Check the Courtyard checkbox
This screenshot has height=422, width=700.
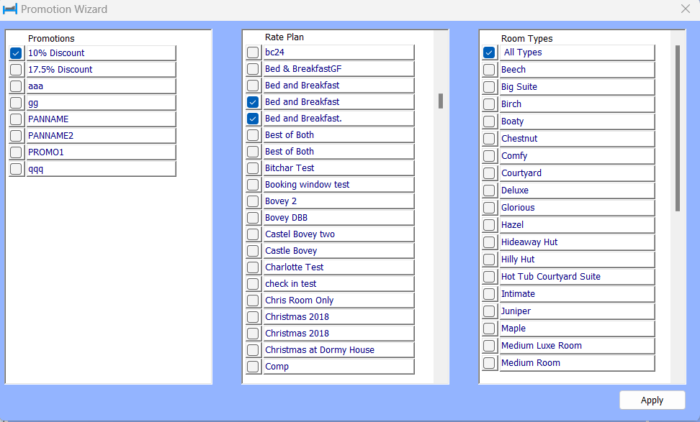point(489,173)
